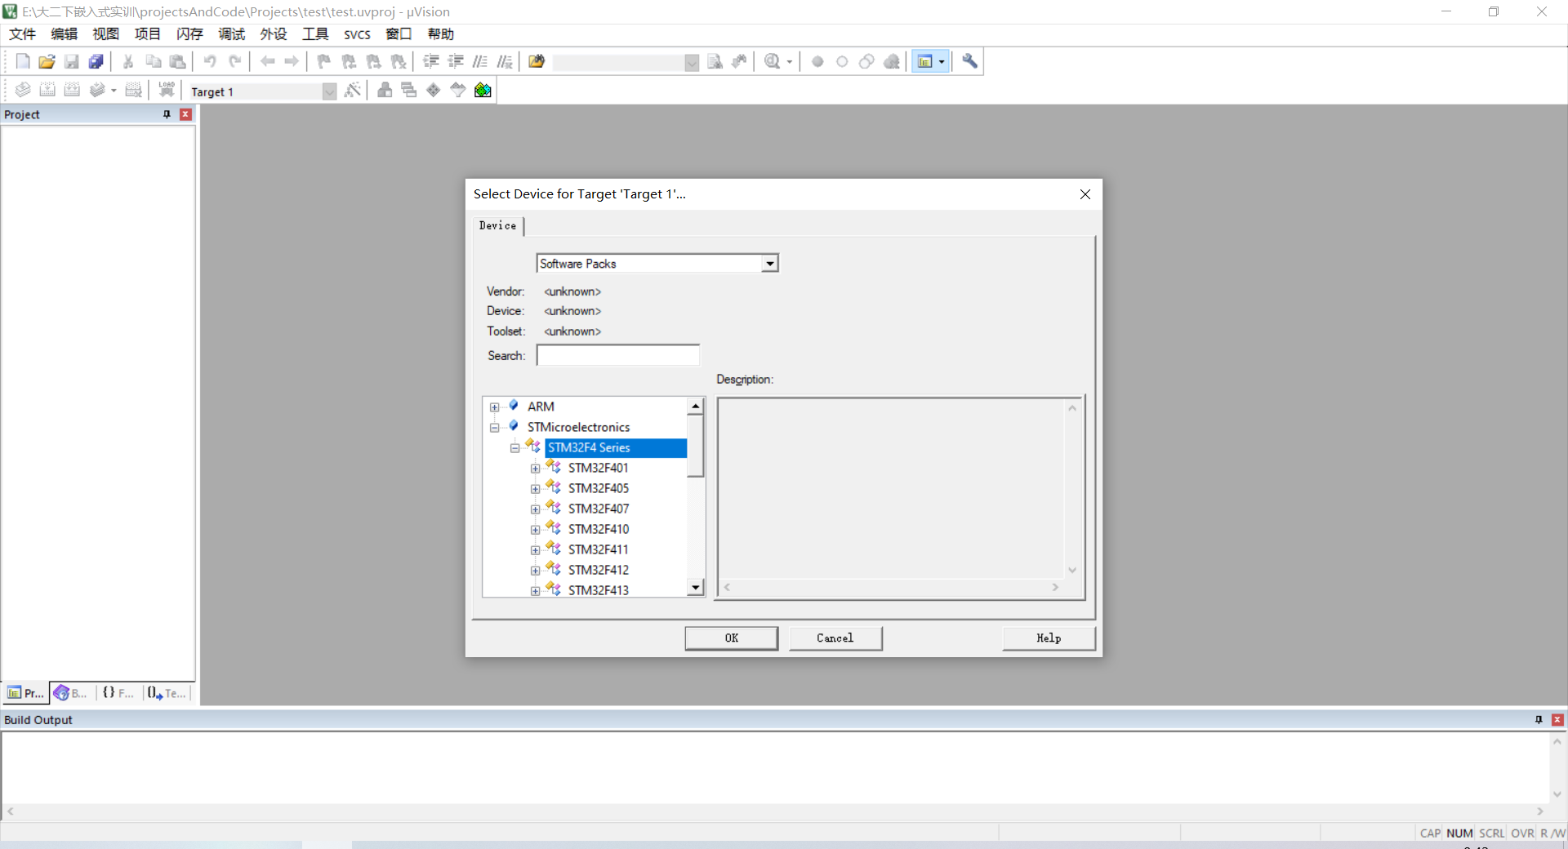
Task: Click the Cut scissors icon
Action: (128, 61)
